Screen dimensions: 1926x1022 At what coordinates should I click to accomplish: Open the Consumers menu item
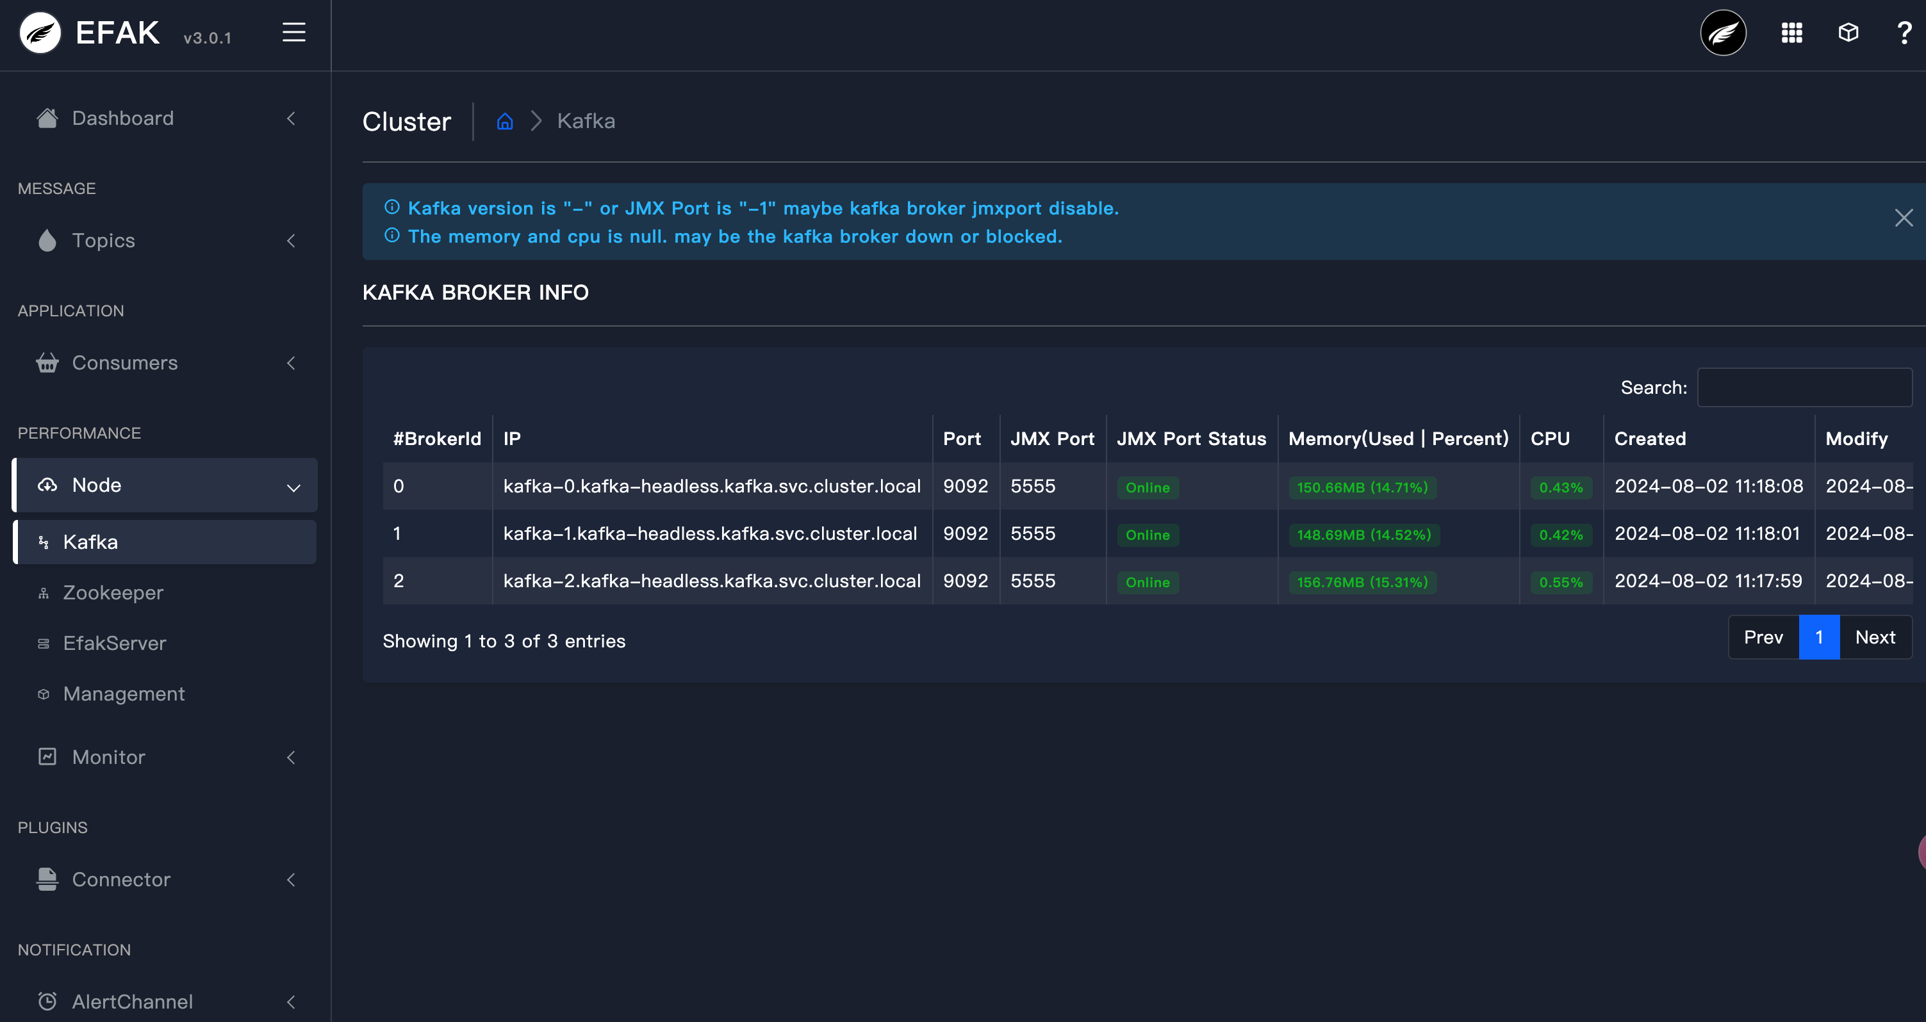pyautogui.click(x=166, y=363)
